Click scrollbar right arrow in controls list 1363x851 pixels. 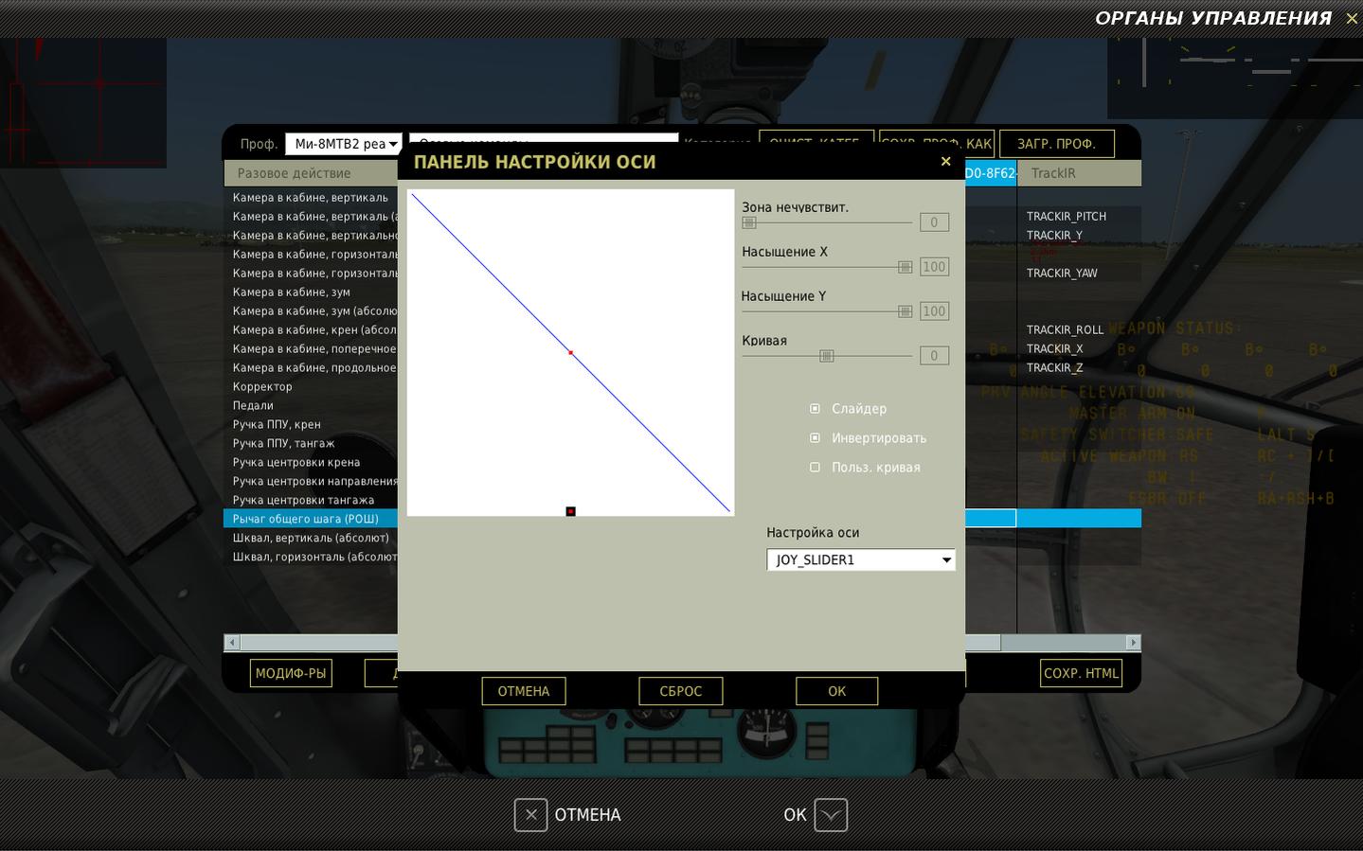(1132, 643)
